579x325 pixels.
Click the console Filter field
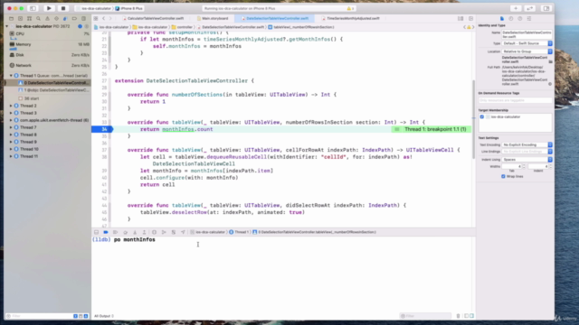pos(425,316)
